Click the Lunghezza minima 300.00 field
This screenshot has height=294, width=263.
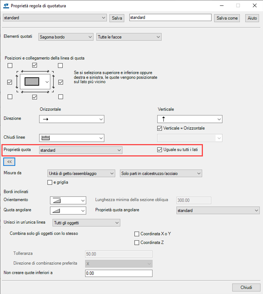(194, 200)
